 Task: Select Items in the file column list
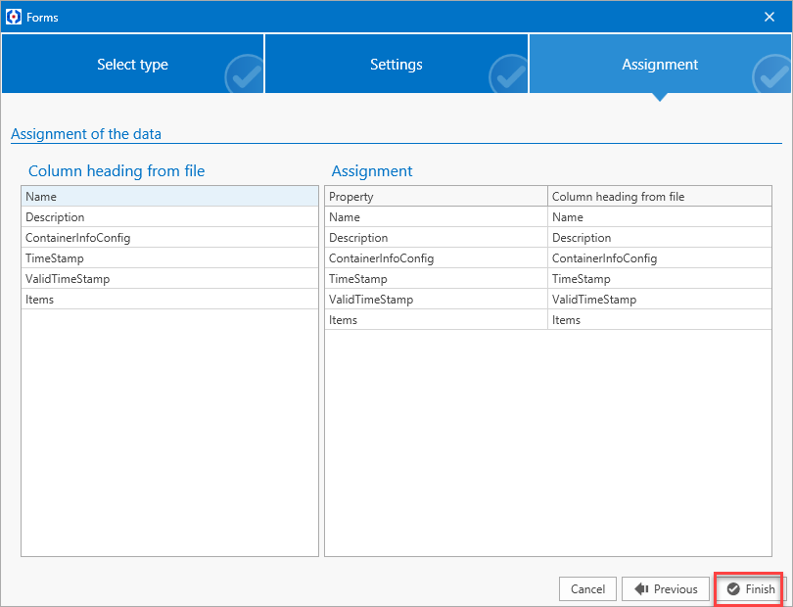click(170, 300)
